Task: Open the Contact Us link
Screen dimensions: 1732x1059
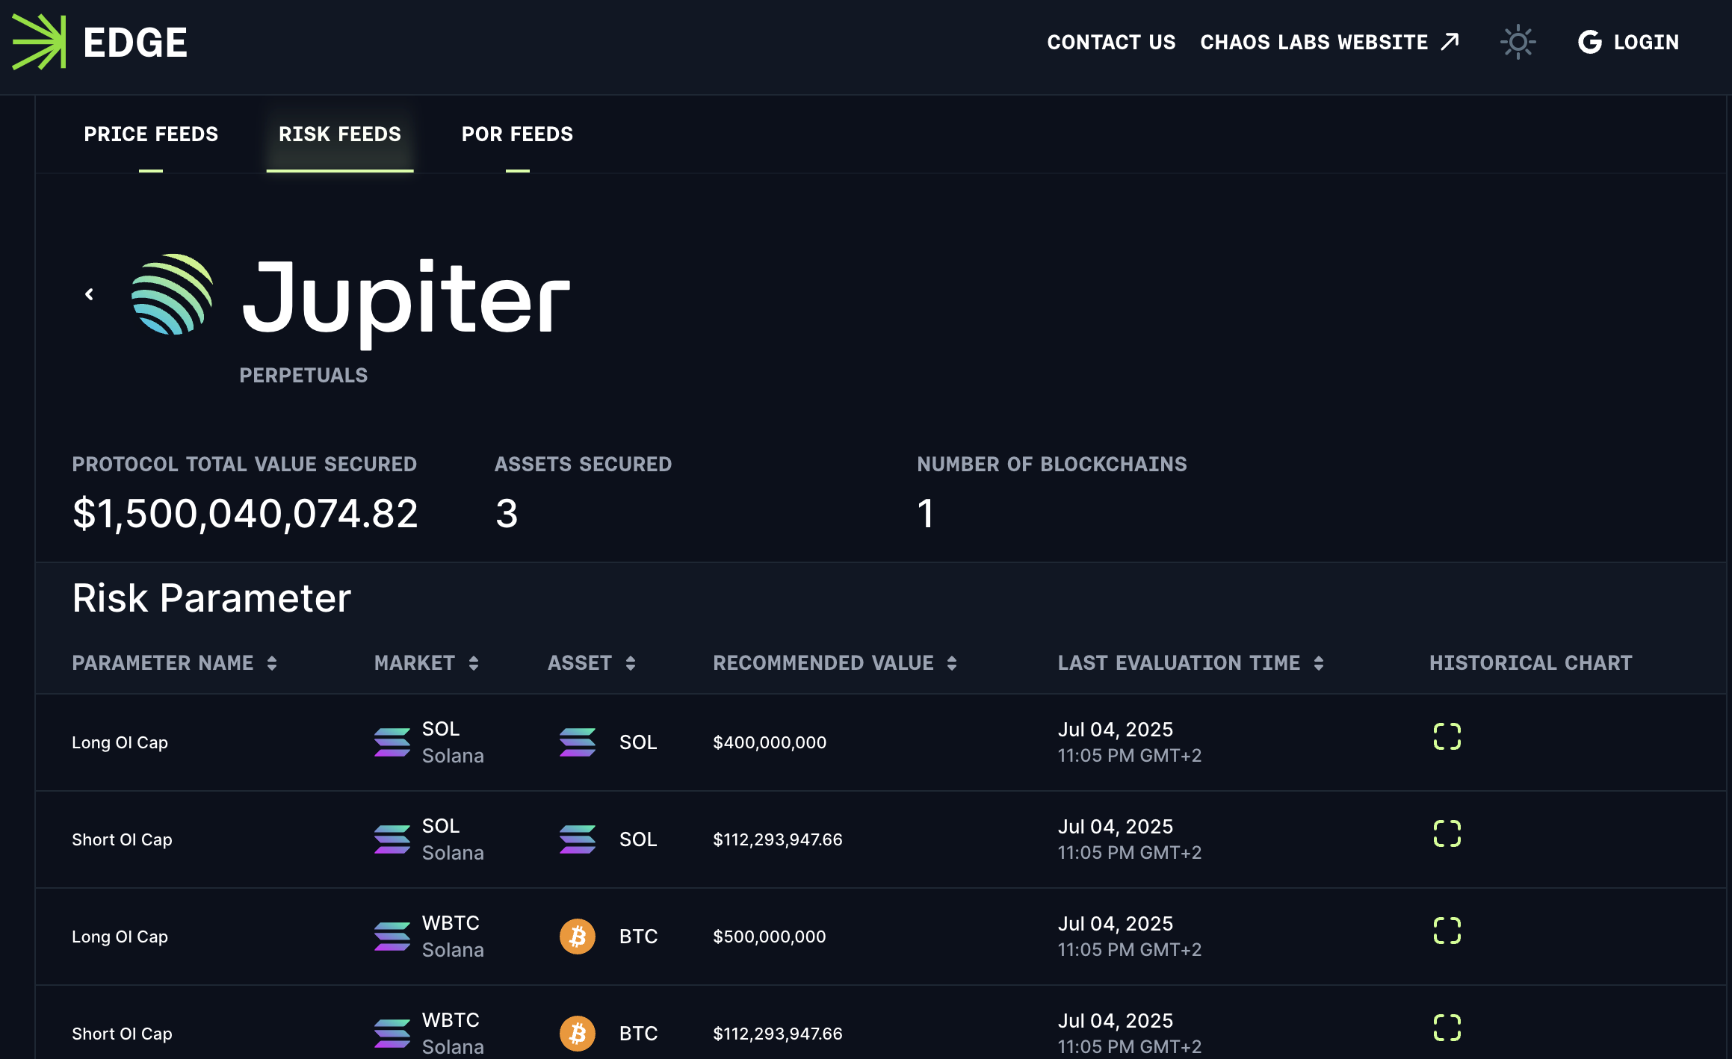Action: click(x=1111, y=42)
